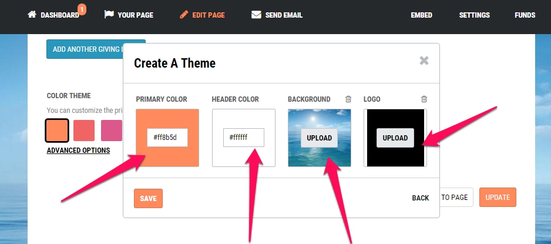Open the Advanced Options link
The height and width of the screenshot is (244, 551).
[x=78, y=151]
